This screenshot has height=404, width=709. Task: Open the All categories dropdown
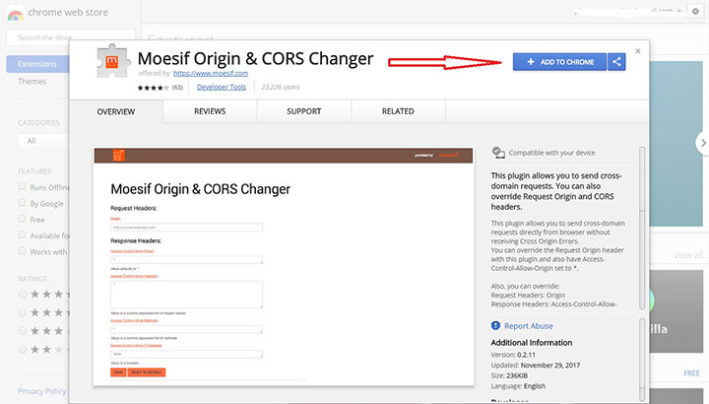click(44, 141)
